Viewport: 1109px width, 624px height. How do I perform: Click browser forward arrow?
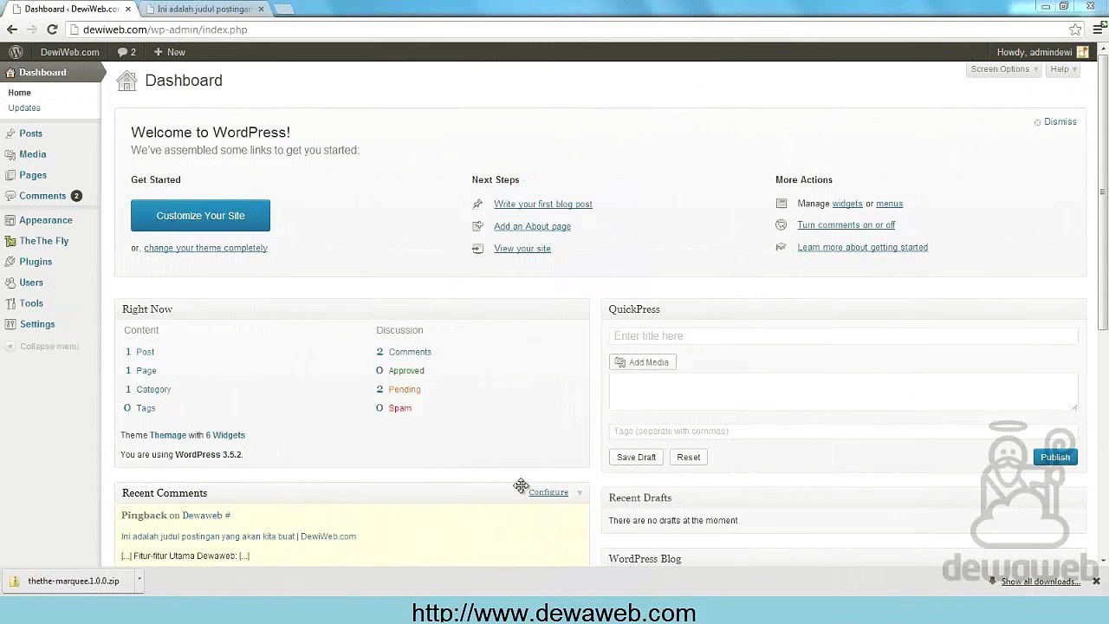(32, 29)
